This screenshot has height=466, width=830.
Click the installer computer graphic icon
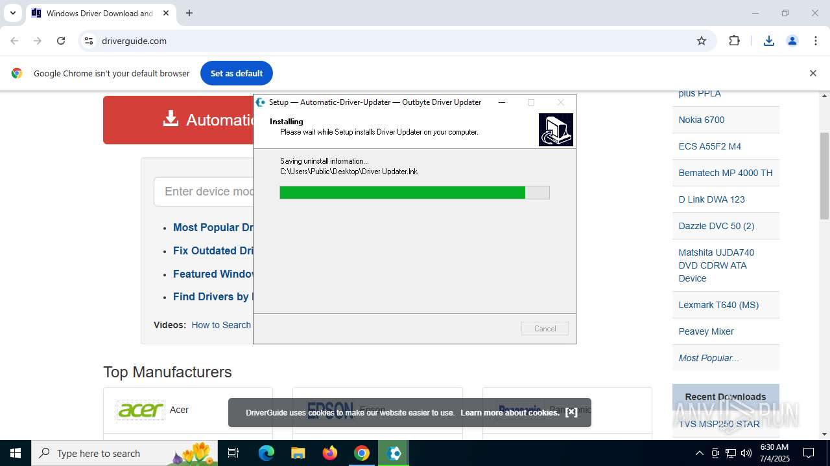pos(556,129)
